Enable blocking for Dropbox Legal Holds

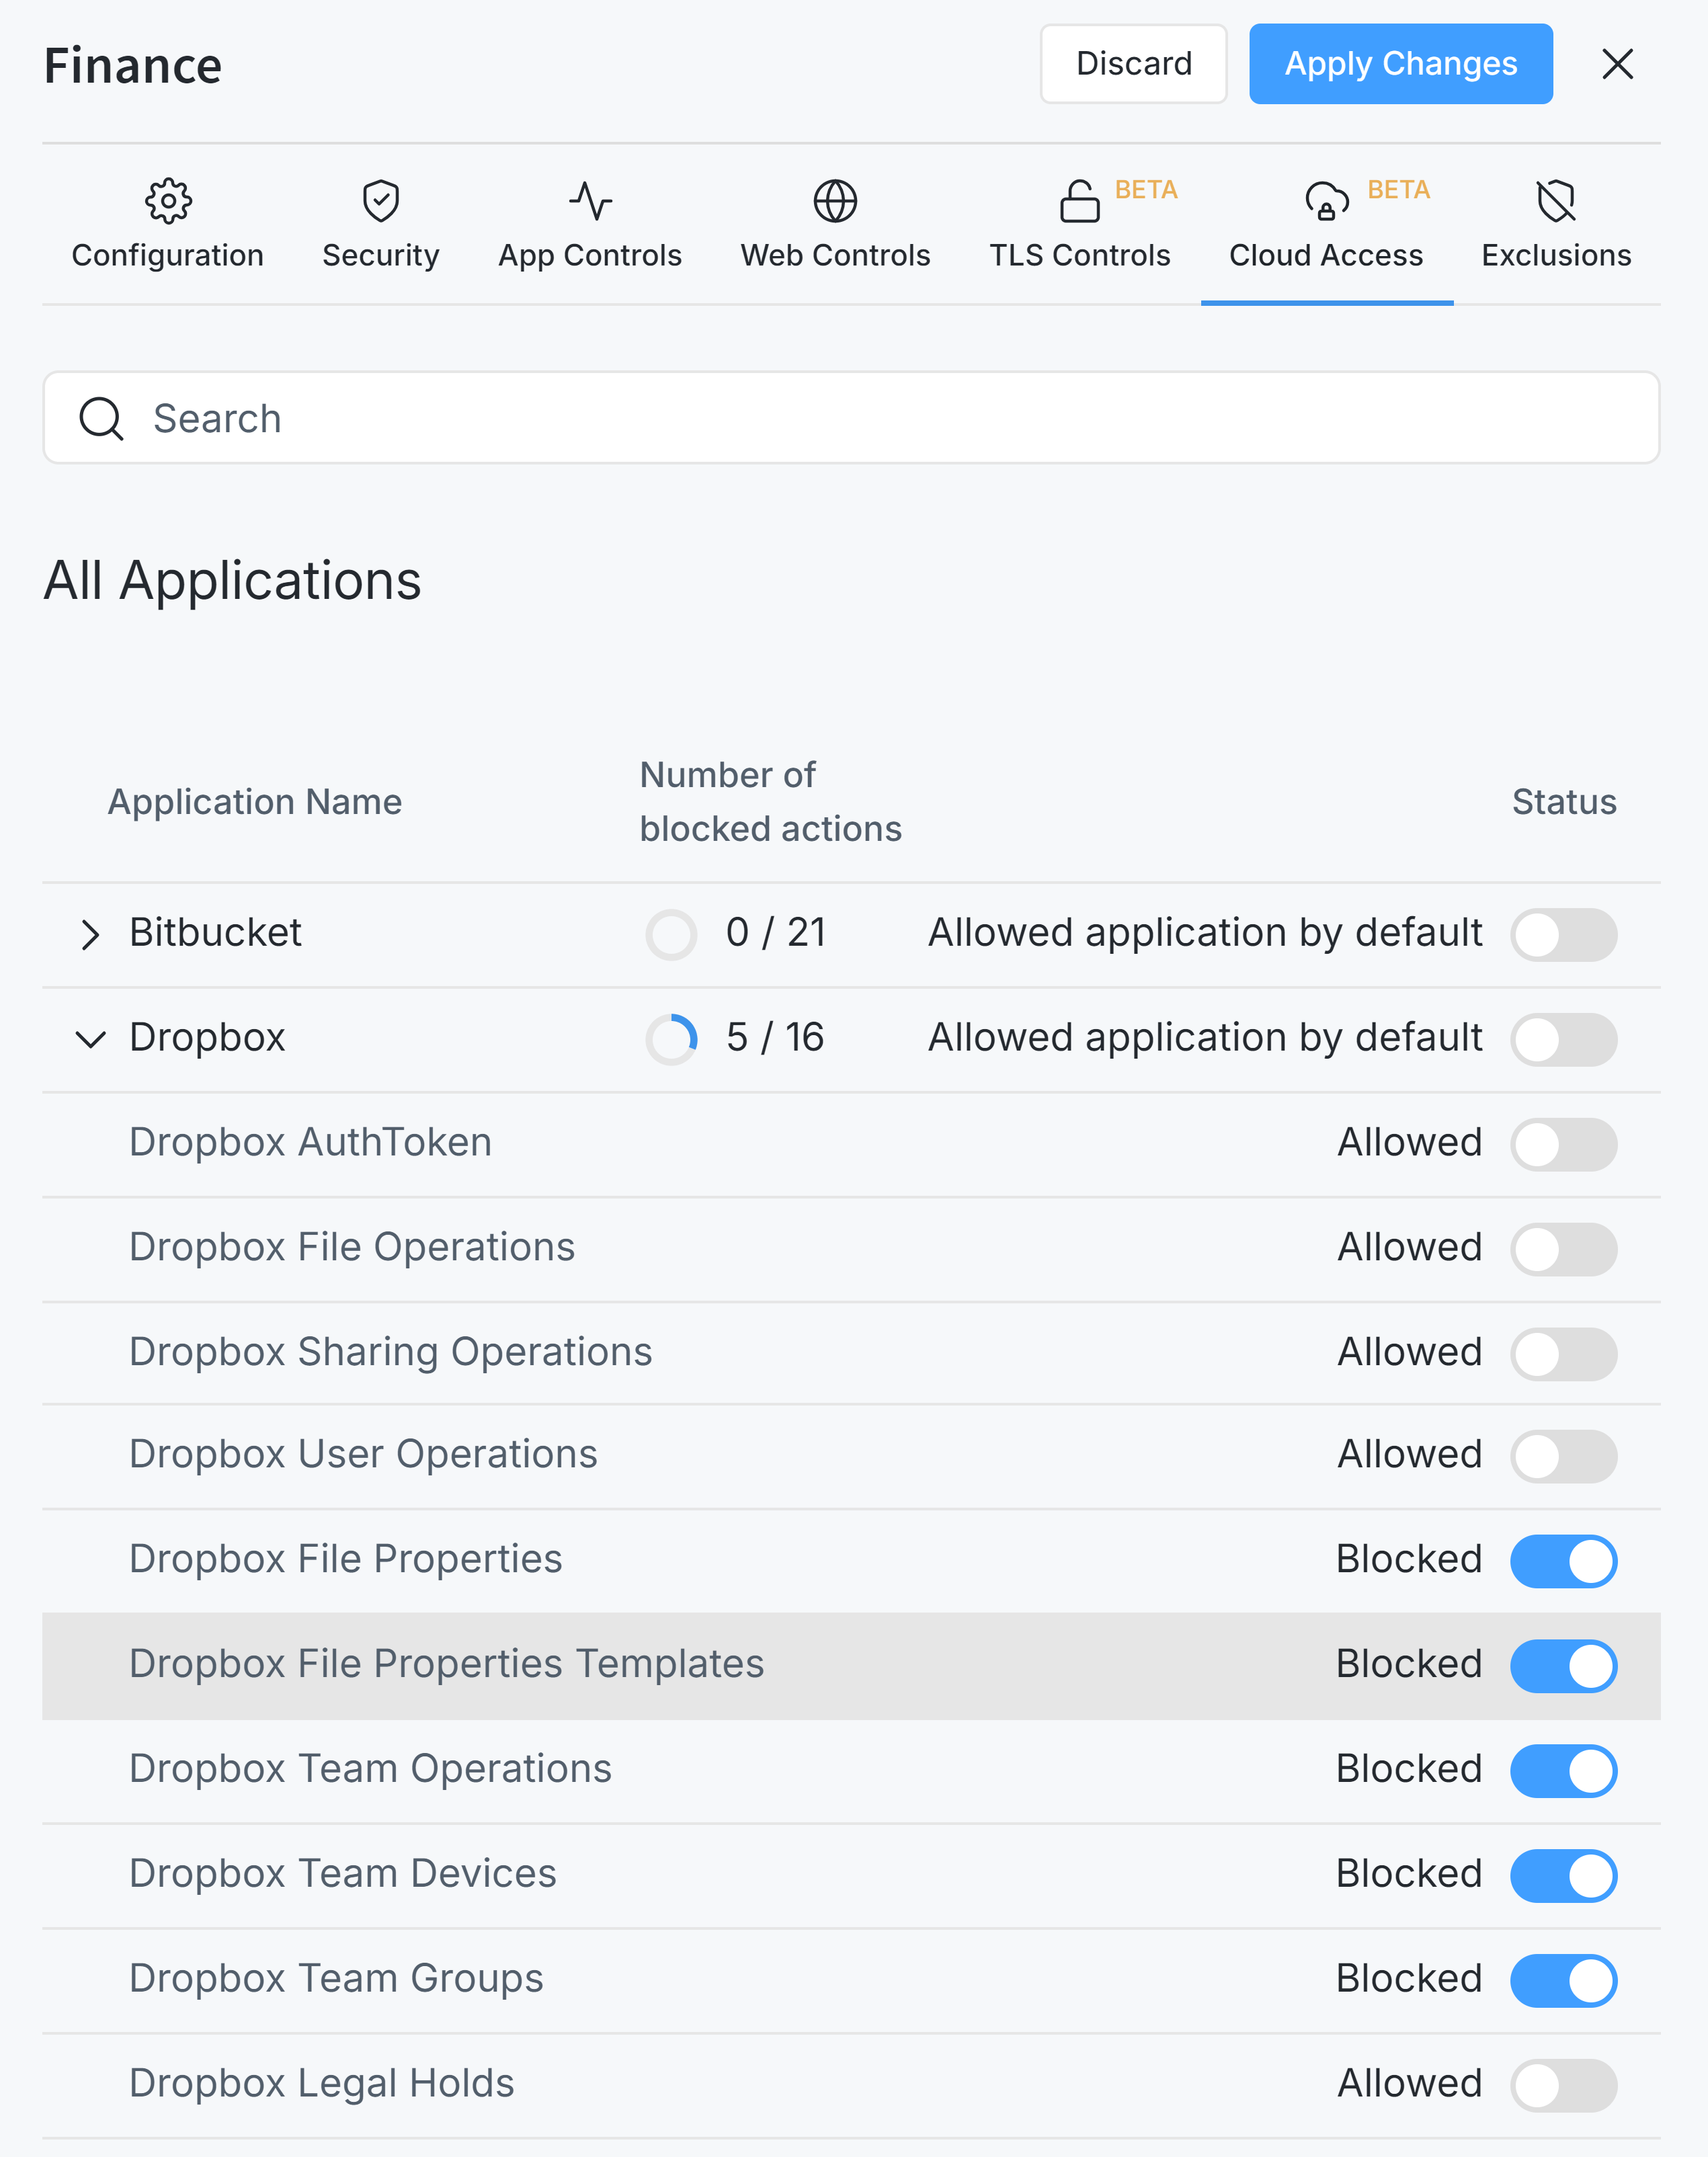coord(1563,2085)
